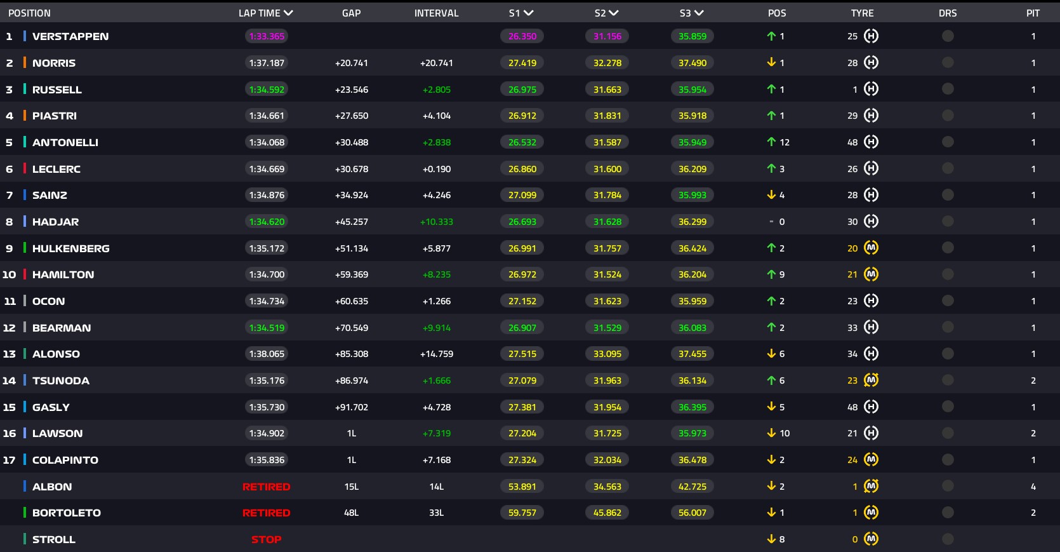This screenshot has height=552, width=1060.
Task: Click Albon's medium tyre icon
Action: [871, 487]
